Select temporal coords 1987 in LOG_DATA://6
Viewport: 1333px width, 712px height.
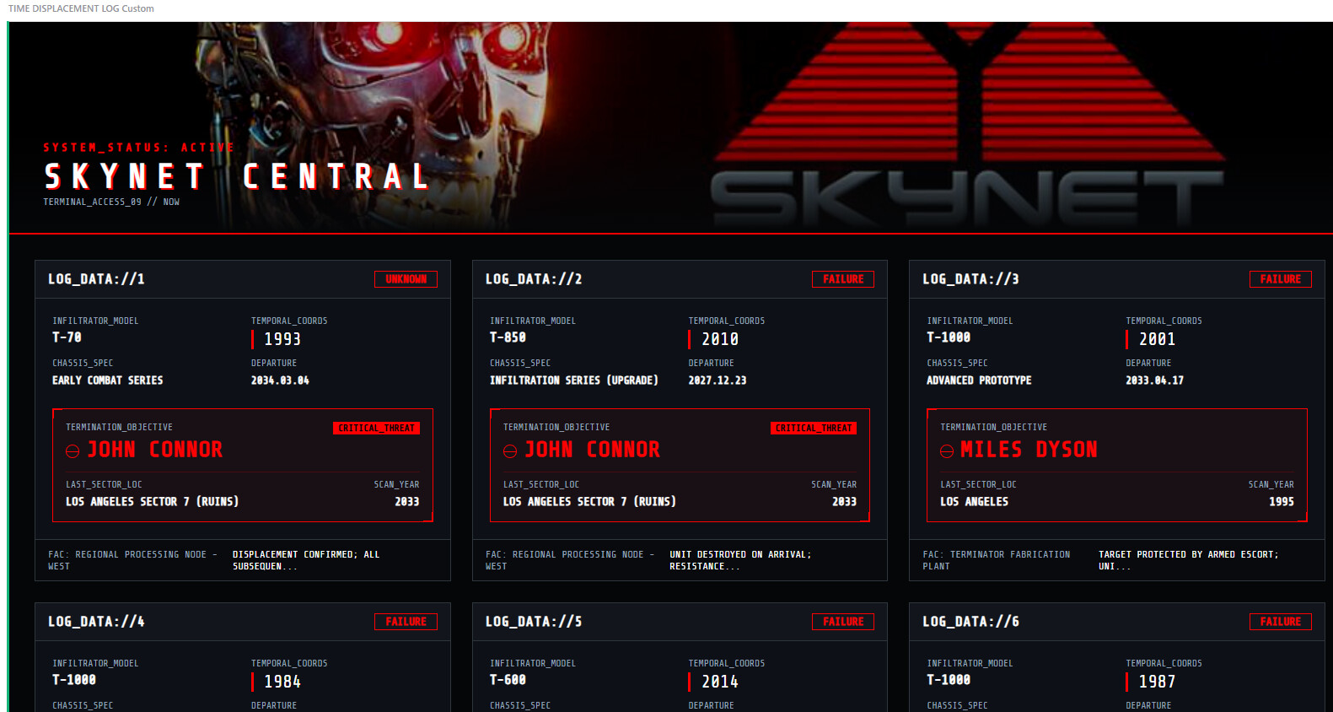(1157, 682)
